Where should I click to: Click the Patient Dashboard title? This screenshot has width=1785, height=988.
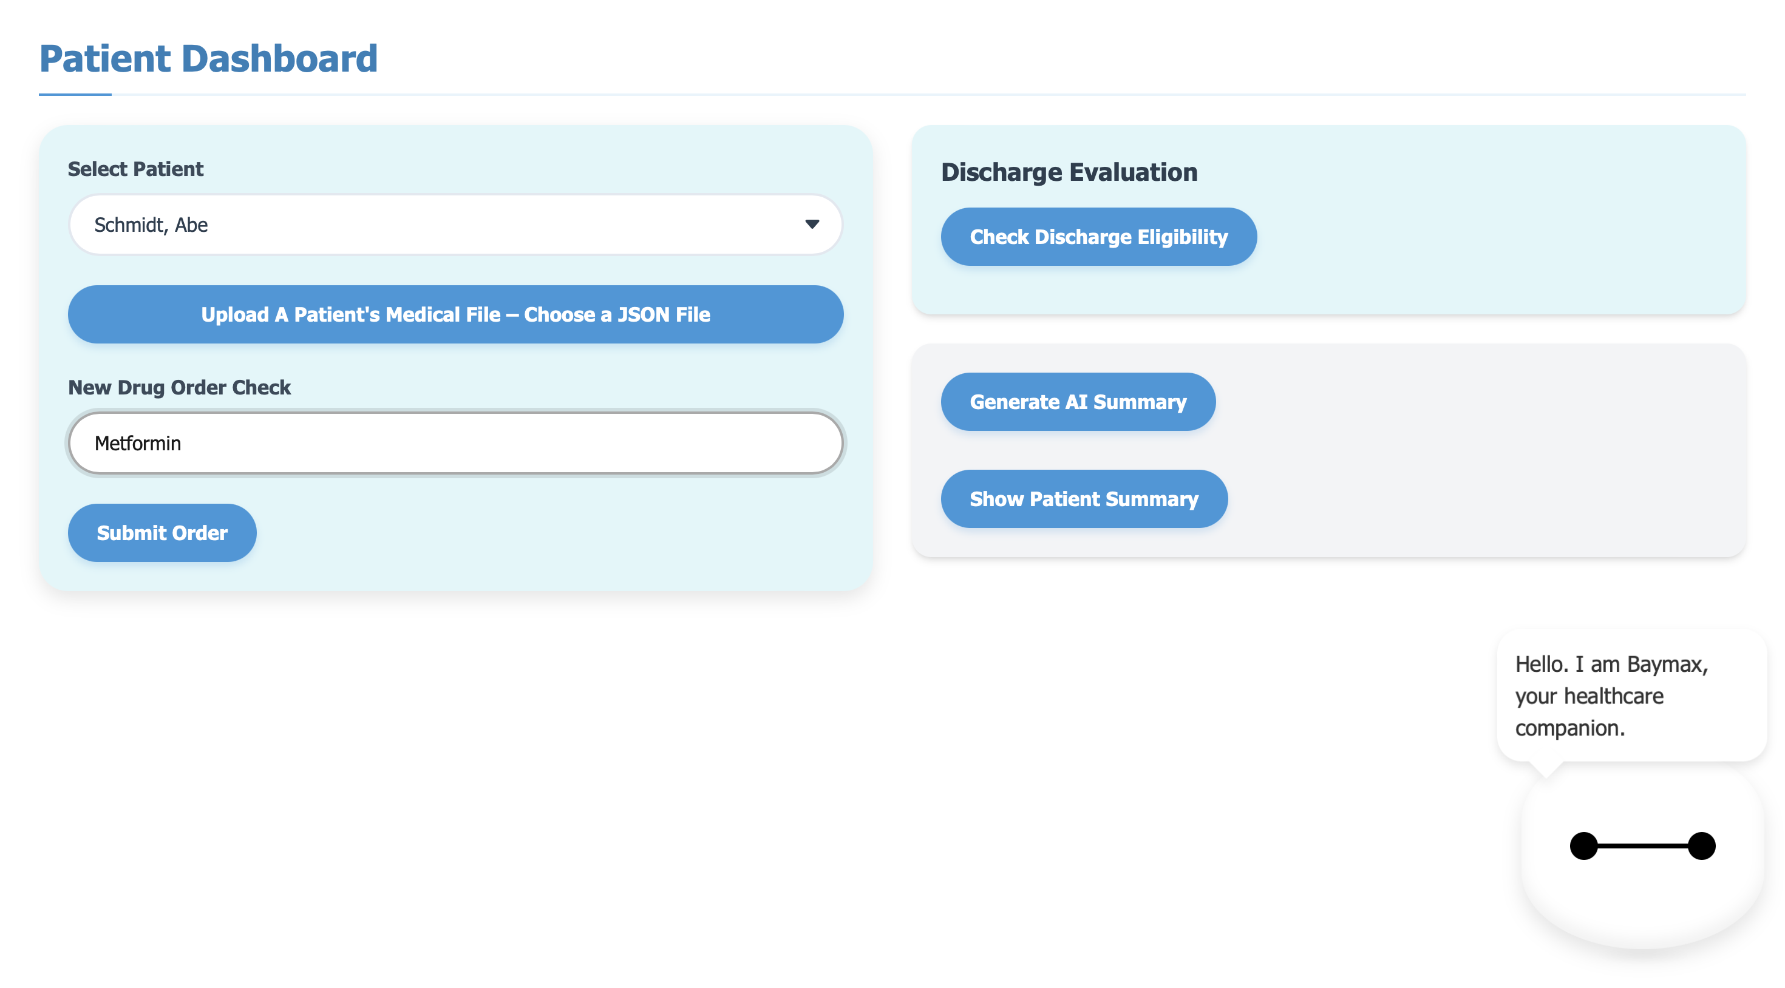pyautogui.click(x=209, y=58)
